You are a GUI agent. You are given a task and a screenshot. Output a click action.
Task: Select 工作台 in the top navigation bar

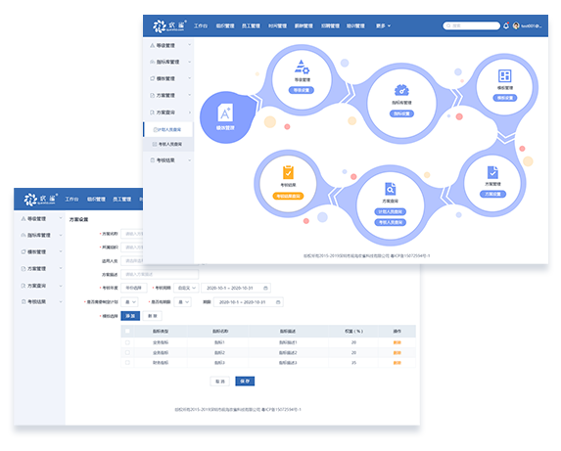tap(201, 25)
